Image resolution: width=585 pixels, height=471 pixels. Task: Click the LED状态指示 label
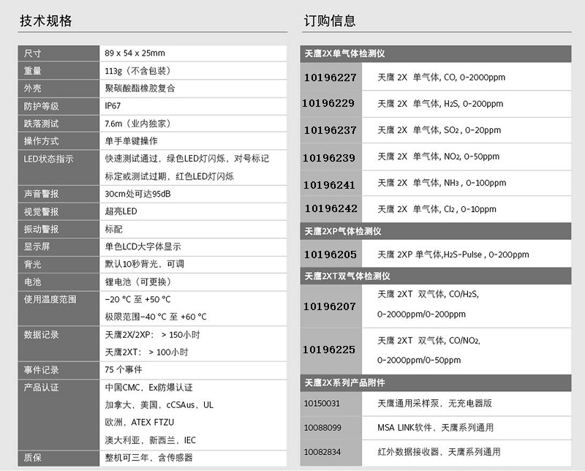pos(48,159)
